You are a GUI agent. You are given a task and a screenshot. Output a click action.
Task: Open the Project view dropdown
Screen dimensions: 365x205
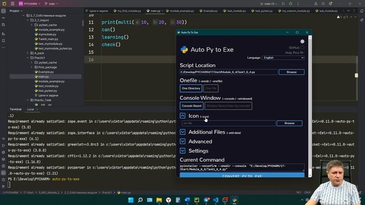pos(16,11)
